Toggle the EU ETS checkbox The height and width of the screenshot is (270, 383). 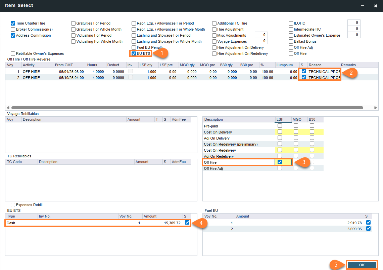coord(134,53)
